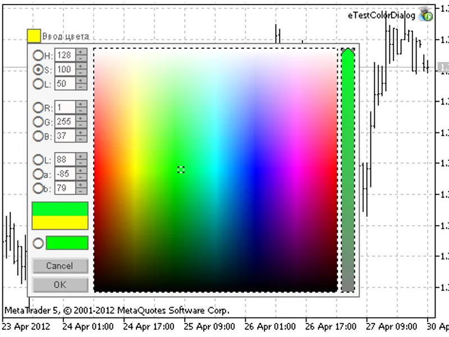The height and width of the screenshot is (337, 449).
Task: Click the eTestColorDialog expert advisor icon
Action: (426, 15)
